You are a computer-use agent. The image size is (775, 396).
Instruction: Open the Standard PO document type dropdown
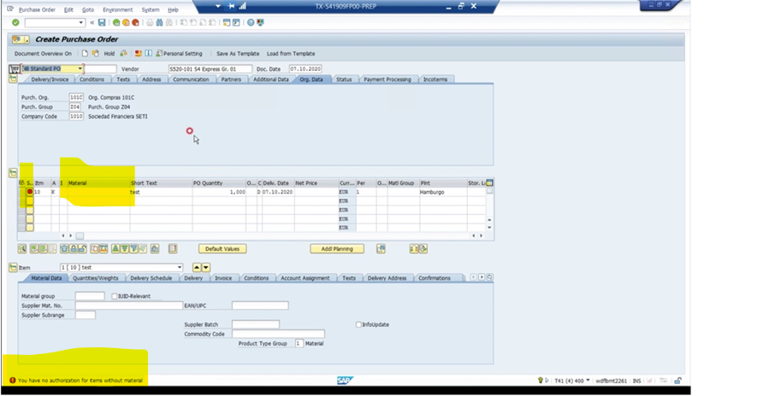[x=80, y=69]
